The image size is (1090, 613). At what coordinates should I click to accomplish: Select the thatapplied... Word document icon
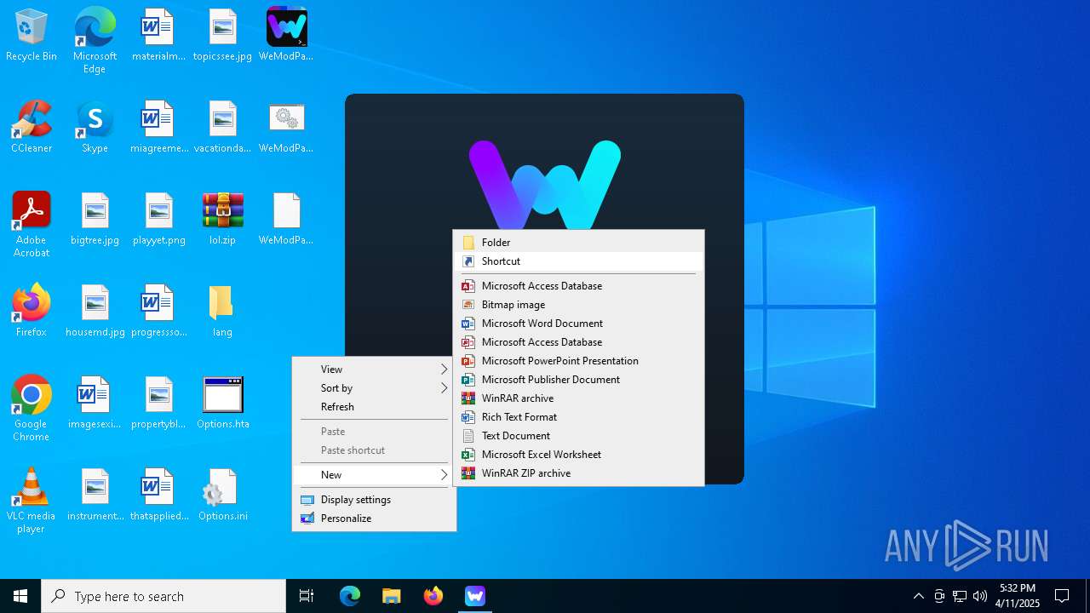pos(158,496)
